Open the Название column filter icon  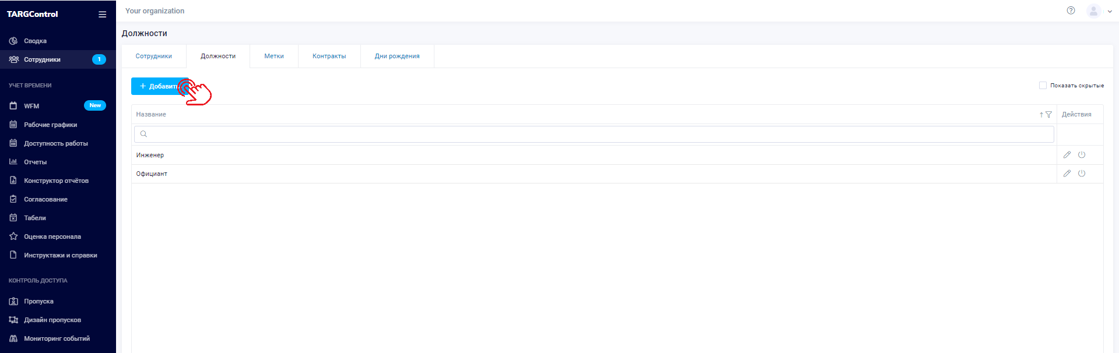pos(1048,115)
